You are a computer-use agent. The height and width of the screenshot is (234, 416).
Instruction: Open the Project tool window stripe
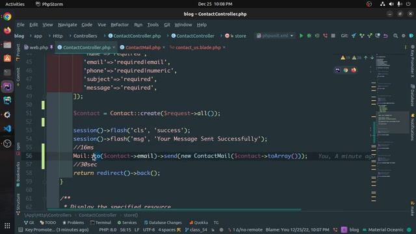coord(18,53)
